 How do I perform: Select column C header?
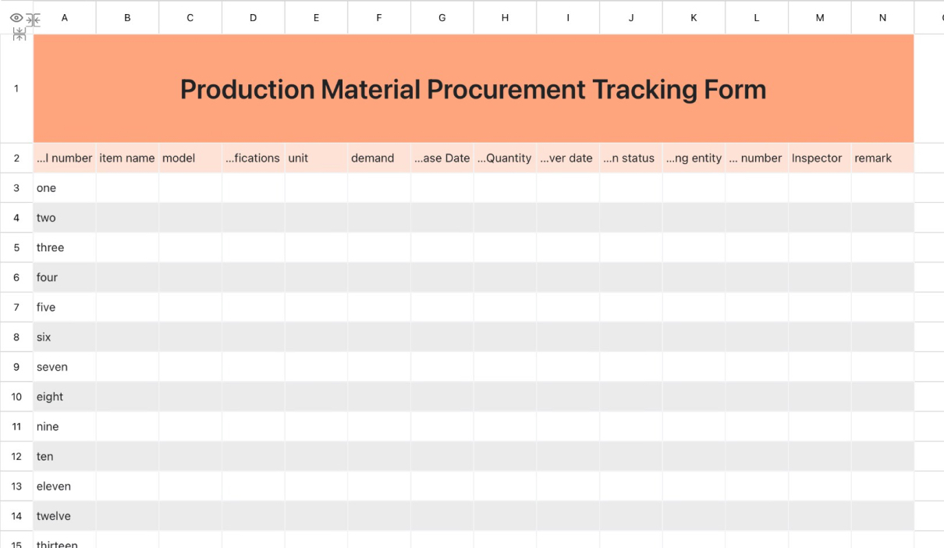[x=190, y=17]
